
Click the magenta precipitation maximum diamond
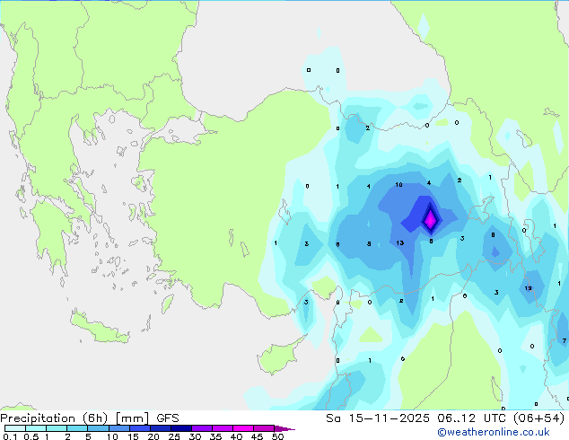431,219
